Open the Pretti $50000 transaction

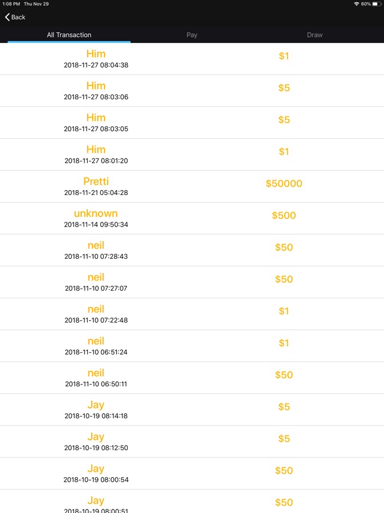pos(192,187)
